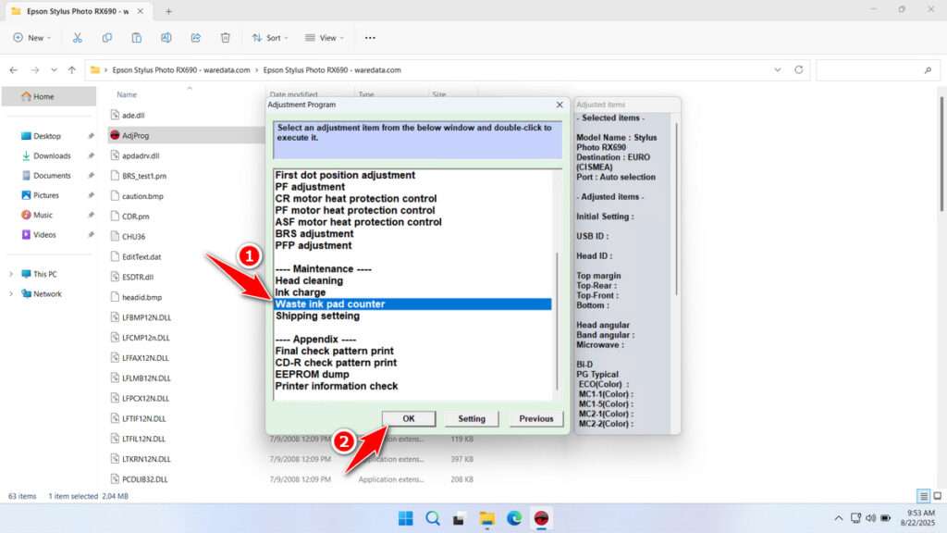
Task: Open Microsoft Edge from taskbar
Action: (x=514, y=518)
